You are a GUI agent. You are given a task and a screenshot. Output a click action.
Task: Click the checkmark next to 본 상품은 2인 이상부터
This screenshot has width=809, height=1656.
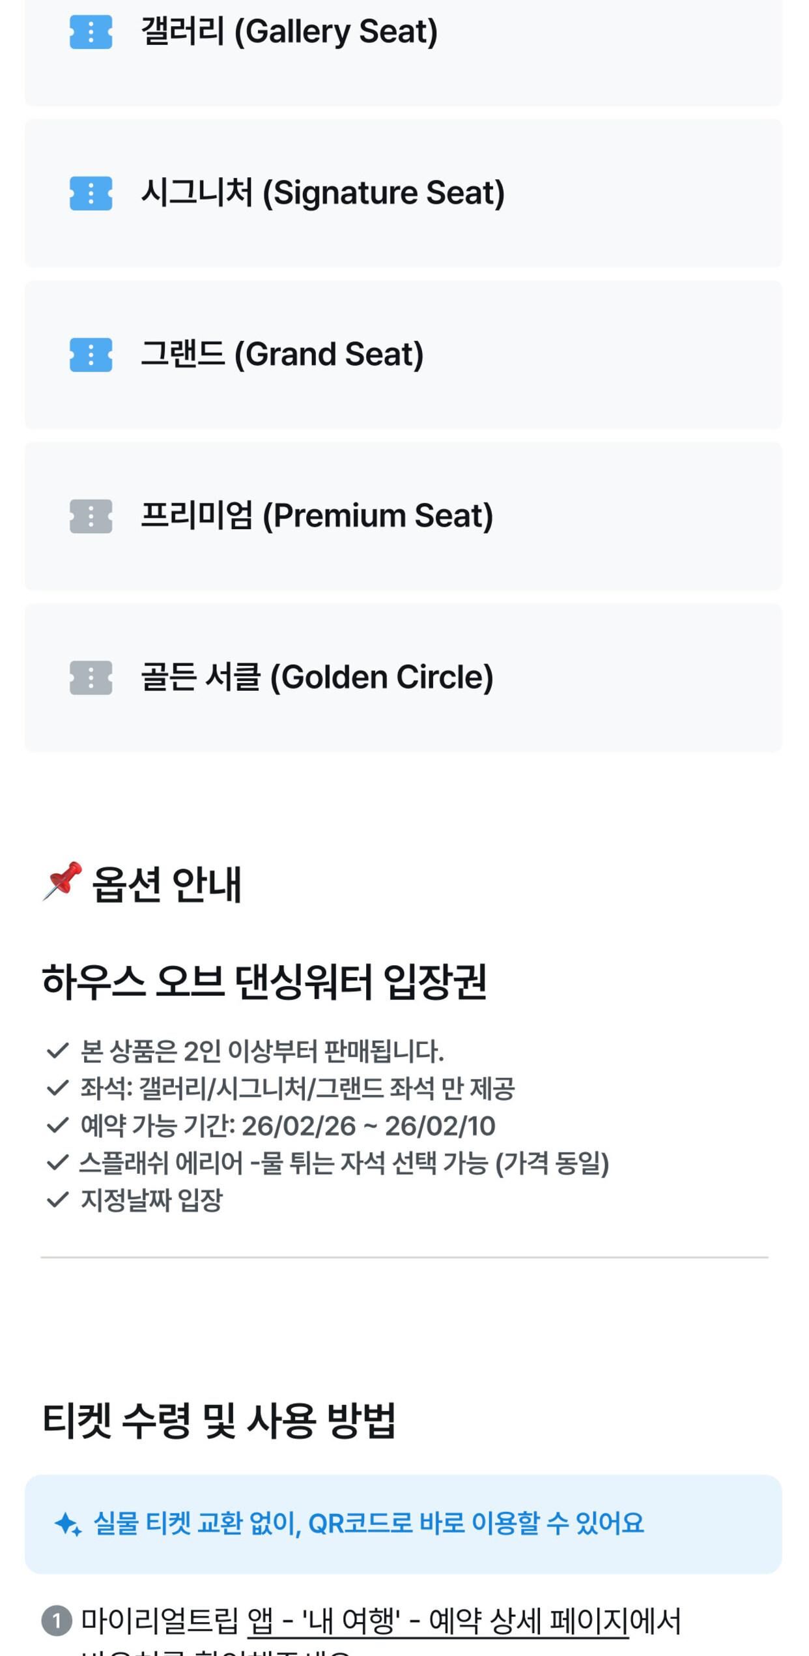click(58, 1051)
